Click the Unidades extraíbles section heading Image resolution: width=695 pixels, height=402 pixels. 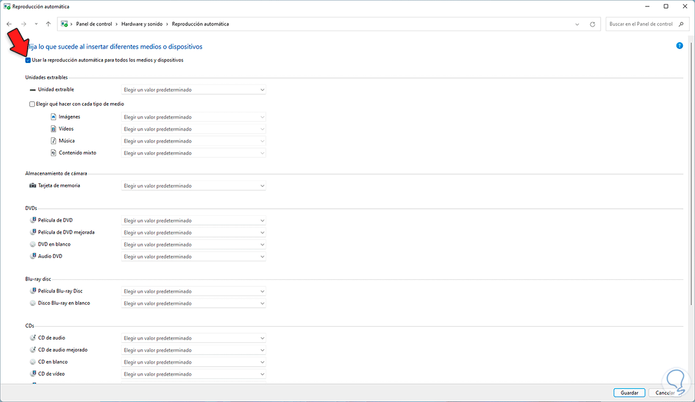tap(46, 77)
